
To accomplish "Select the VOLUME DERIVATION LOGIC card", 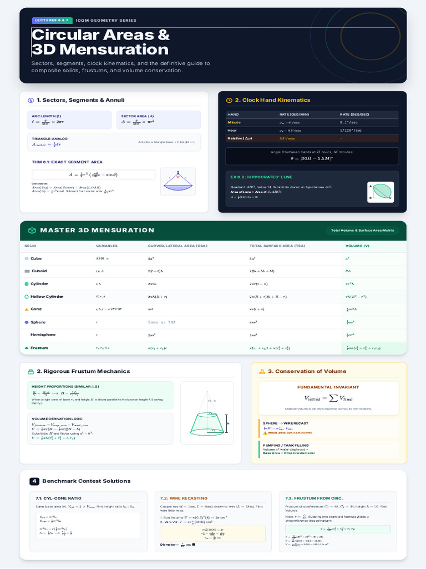I will [x=100, y=429].
